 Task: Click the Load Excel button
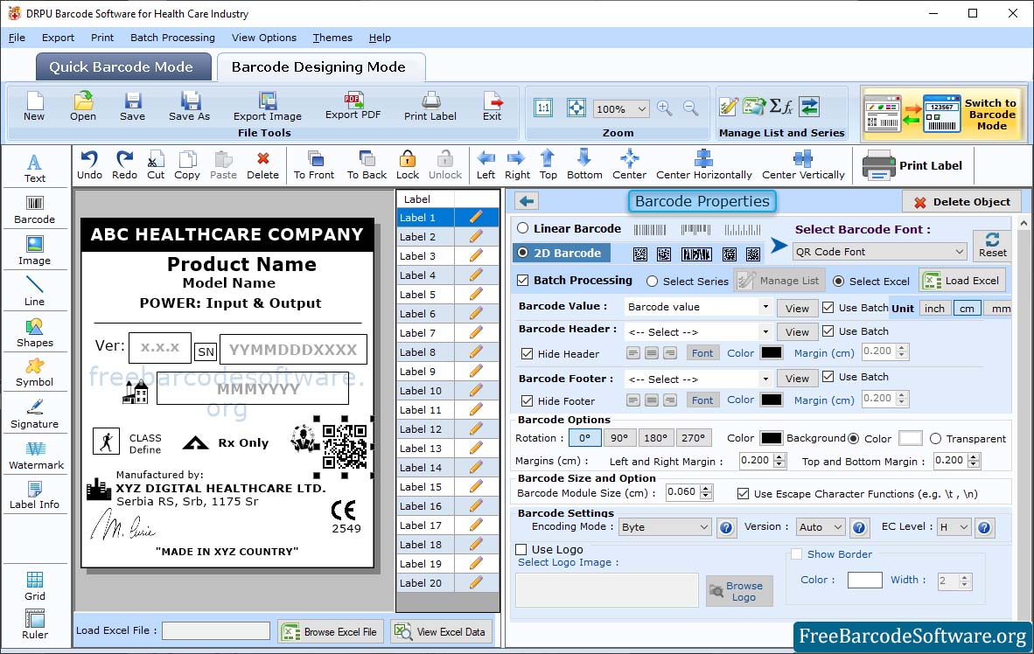pyautogui.click(x=963, y=280)
